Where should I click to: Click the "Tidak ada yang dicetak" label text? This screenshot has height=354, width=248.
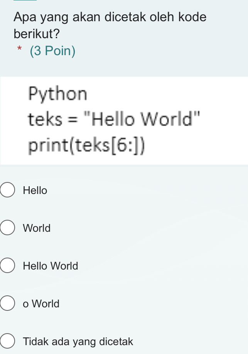point(78,342)
